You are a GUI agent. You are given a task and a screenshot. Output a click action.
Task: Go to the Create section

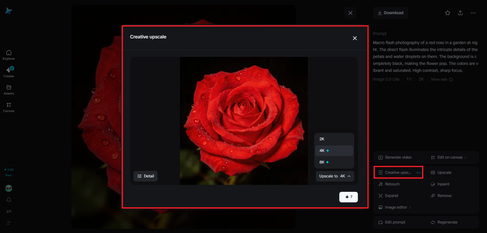[x=9, y=72]
